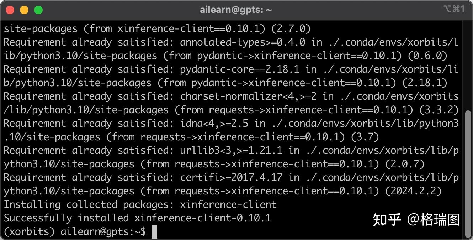The width and height of the screenshot is (473, 240).
Task: Click the yellow minimize button
Action: 24,9
